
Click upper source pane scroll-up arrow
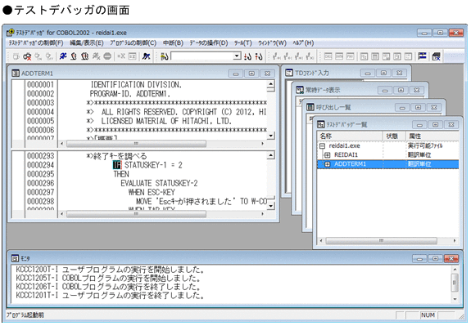pos(270,84)
